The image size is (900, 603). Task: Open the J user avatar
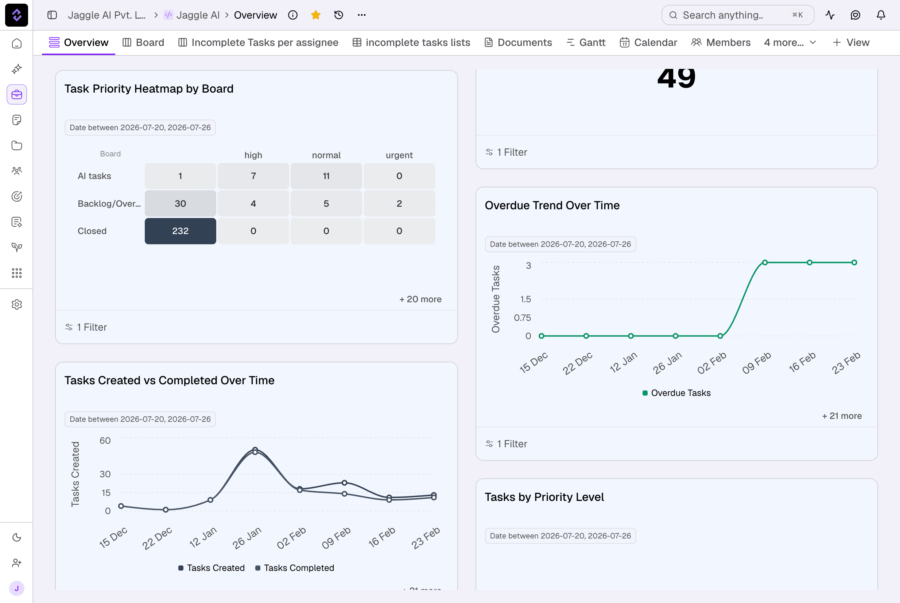point(16,588)
